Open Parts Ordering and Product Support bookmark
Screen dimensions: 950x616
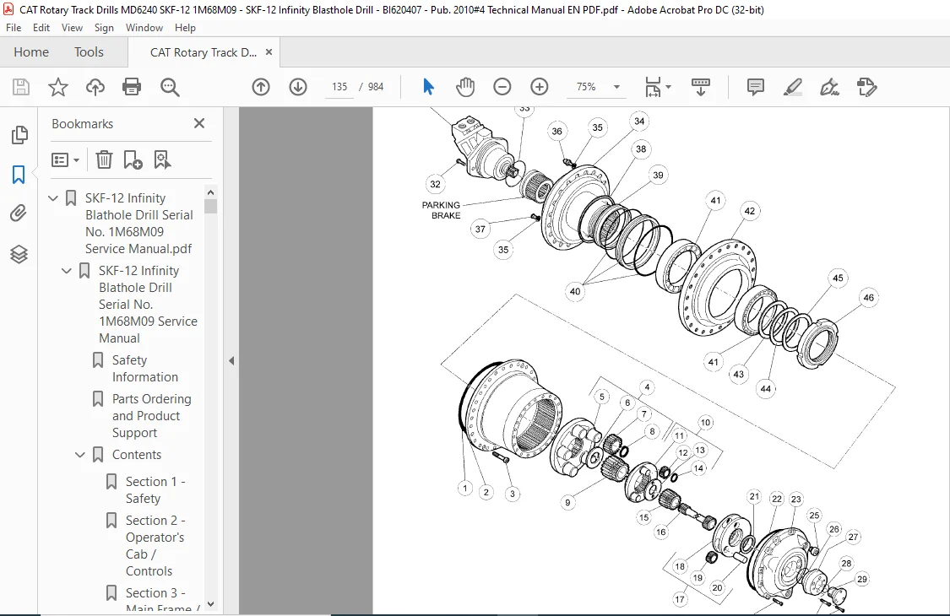tap(151, 415)
